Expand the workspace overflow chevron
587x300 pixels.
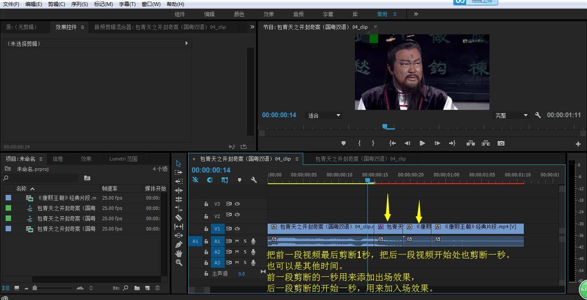point(416,14)
